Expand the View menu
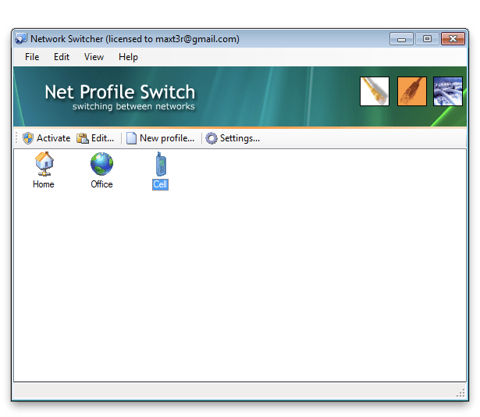The image size is (480, 417). click(94, 57)
